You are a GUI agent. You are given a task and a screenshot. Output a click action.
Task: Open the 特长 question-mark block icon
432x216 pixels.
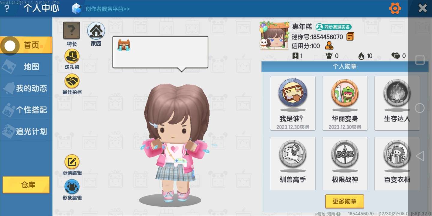[x=71, y=31]
